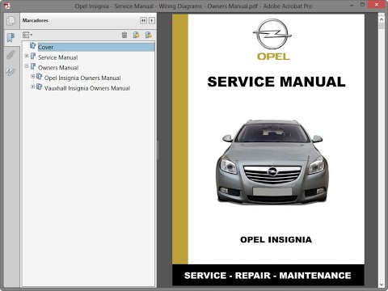The image size is (388, 291).
Task: Click the vertical scrollbar thumb
Action: 382,26
